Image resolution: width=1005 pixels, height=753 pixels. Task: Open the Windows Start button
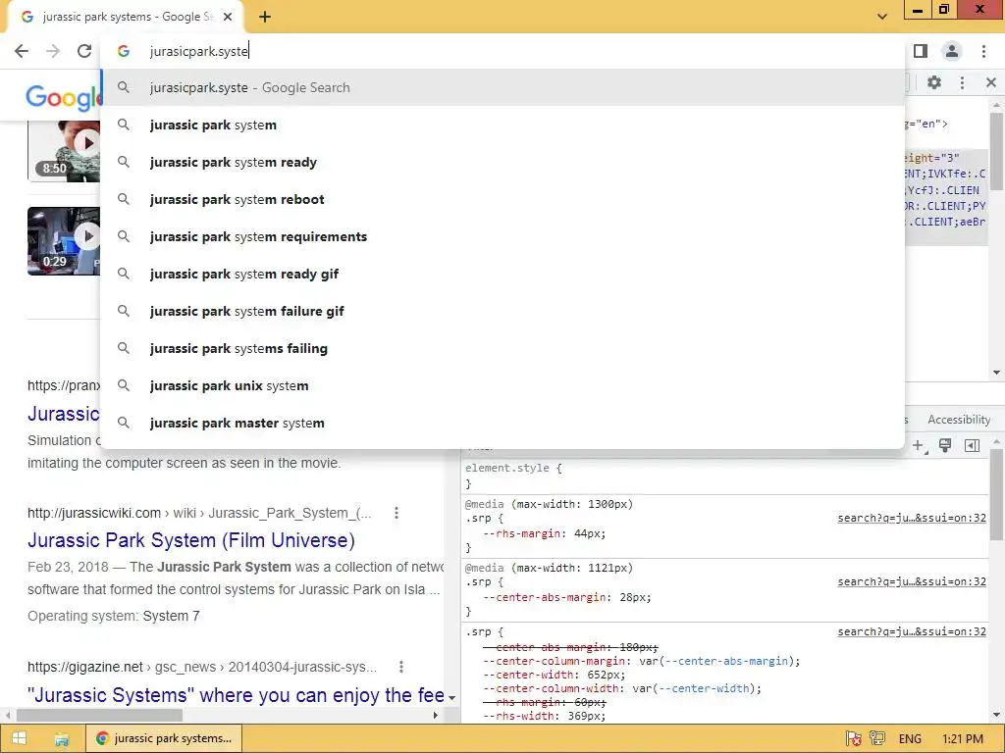point(20,738)
